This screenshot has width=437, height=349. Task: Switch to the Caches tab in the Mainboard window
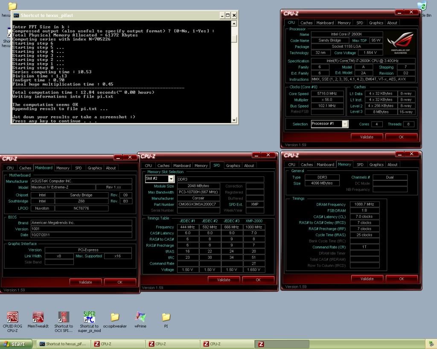(25, 168)
